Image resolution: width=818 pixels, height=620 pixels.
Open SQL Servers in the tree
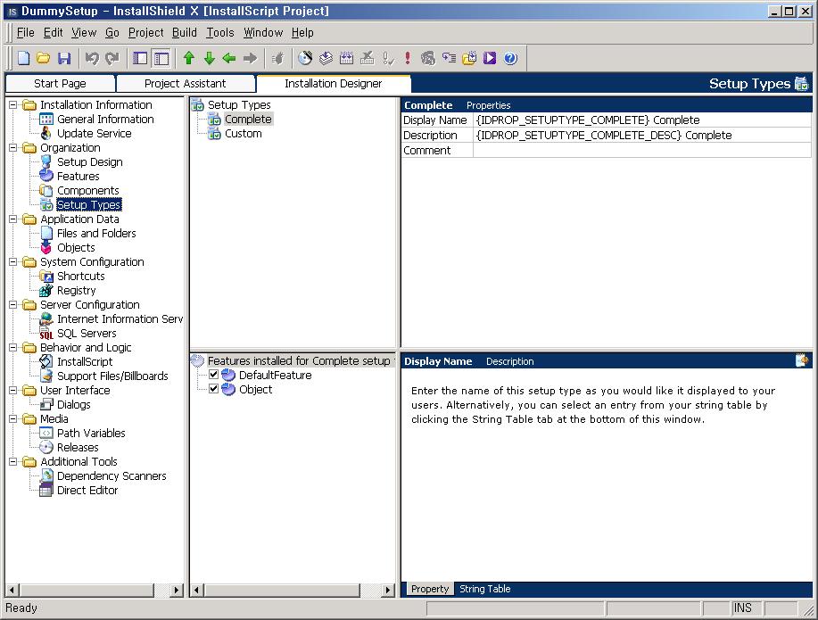coord(87,334)
